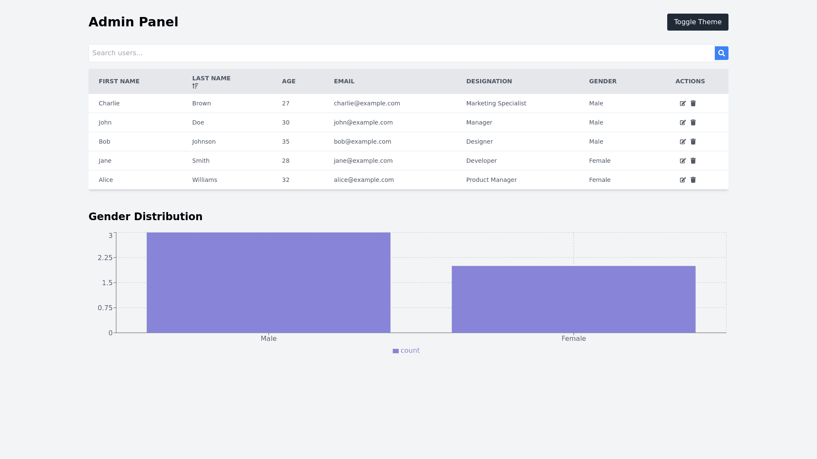The width and height of the screenshot is (817, 459).
Task: Click trash icon for Bob Johnson
Action: click(x=693, y=142)
